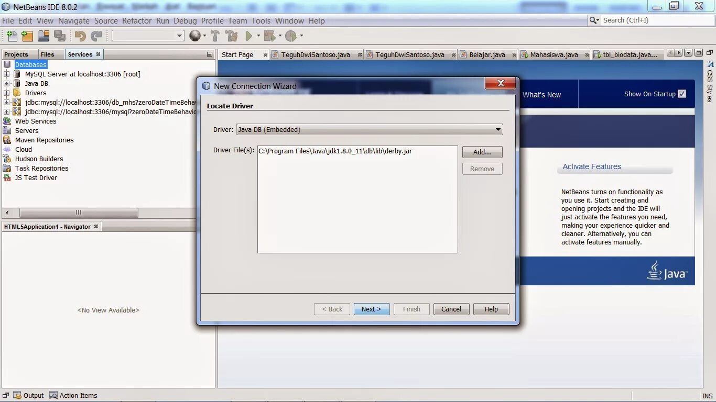The height and width of the screenshot is (402, 716).
Task: Click the Services horizontal scrollbar thumb
Action: (x=79, y=213)
